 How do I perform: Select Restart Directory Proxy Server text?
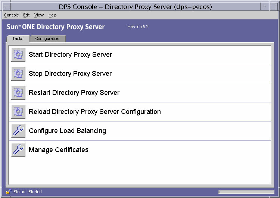74,93
